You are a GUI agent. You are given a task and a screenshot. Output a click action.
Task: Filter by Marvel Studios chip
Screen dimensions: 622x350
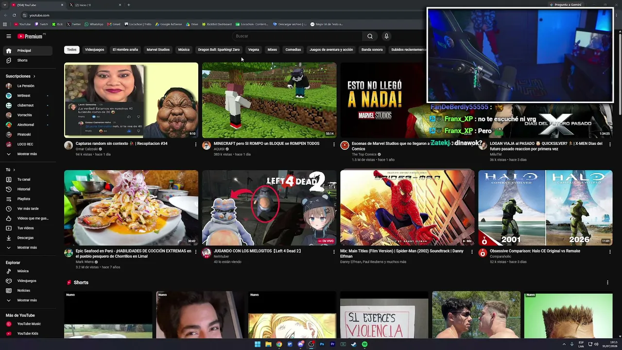tap(158, 50)
